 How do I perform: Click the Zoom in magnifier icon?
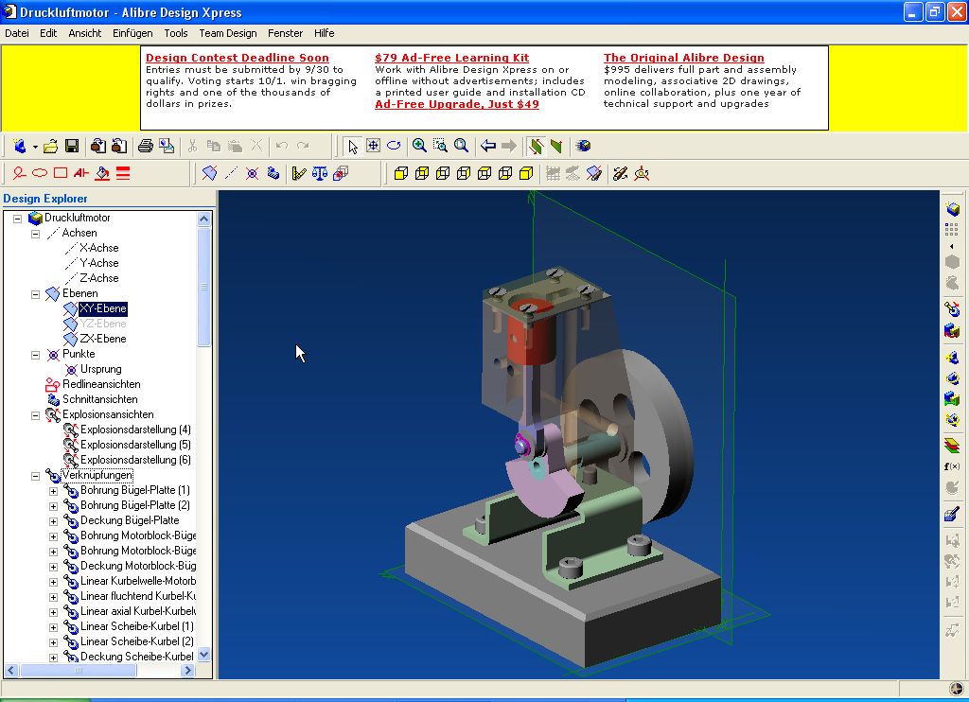[x=419, y=146]
